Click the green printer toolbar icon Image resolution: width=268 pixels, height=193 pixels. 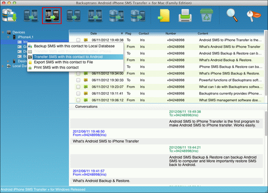185,16
